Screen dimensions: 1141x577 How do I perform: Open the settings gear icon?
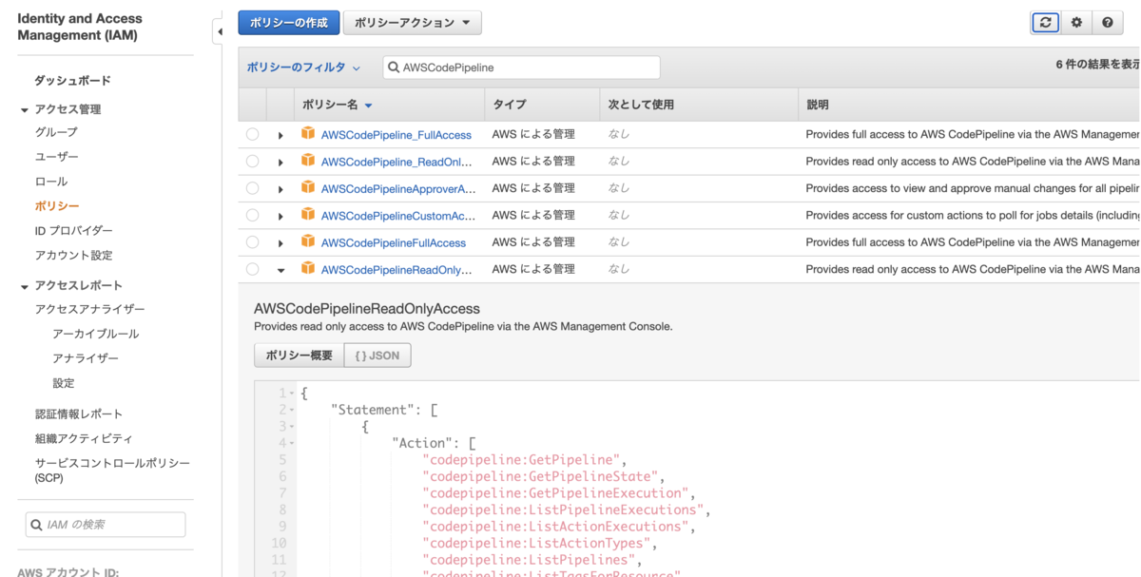point(1076,23)
